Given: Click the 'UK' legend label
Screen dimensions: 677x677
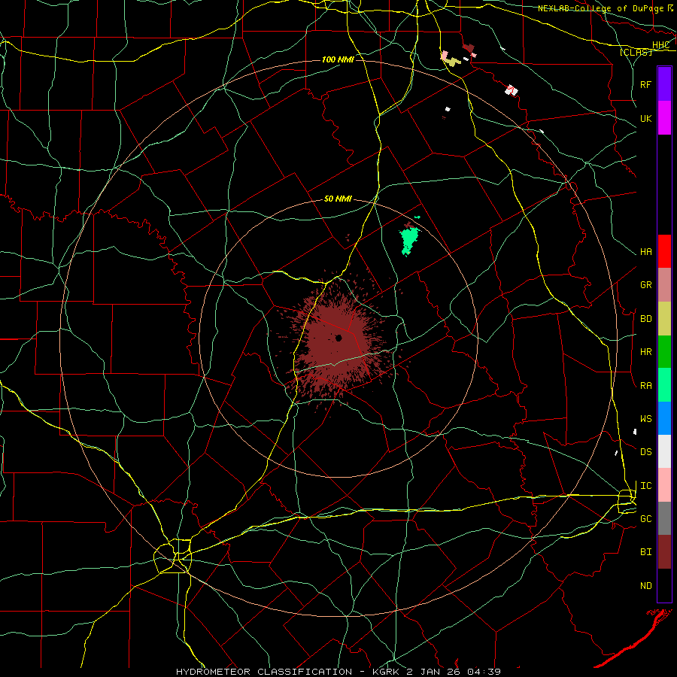Looking at the screenshot, I should (x=646, y=118).
